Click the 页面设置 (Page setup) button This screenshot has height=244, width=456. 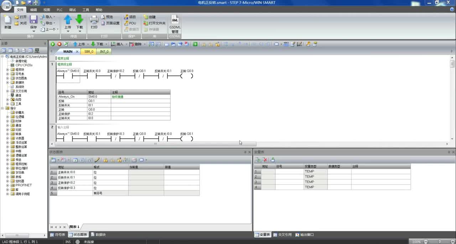pyautogui.click(x=110, y=23)
